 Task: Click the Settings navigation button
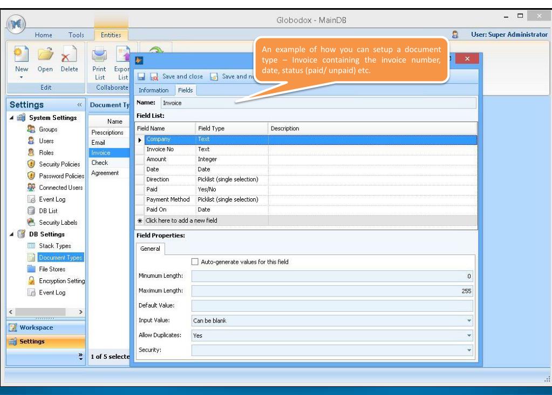[46, 342]
